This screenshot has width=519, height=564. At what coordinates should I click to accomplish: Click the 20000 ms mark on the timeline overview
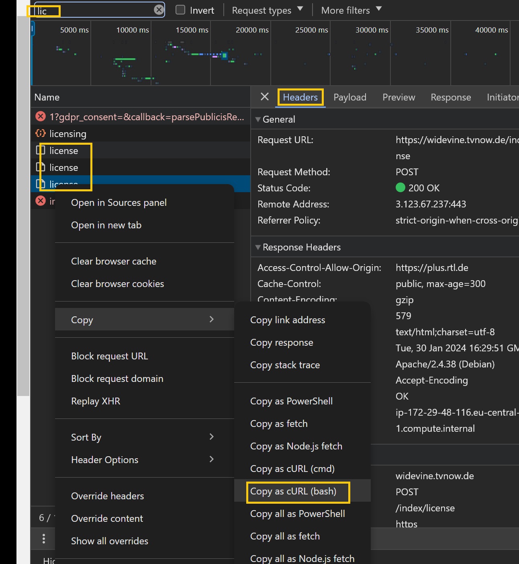tap(252, 30)
